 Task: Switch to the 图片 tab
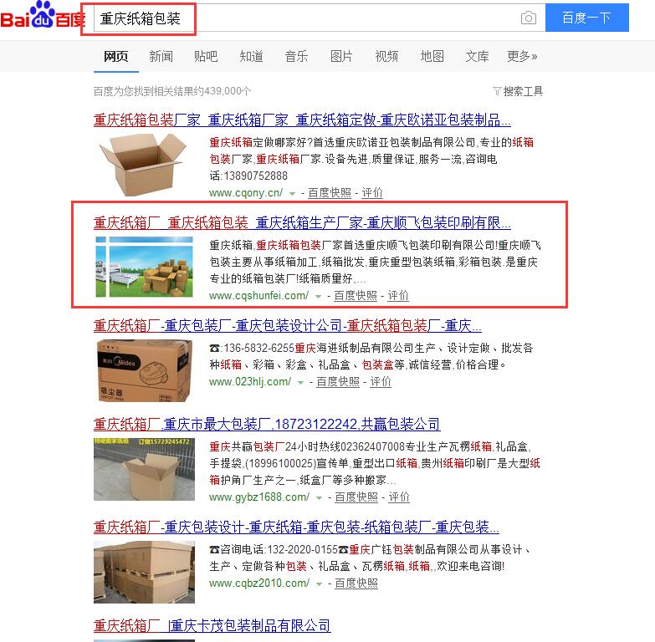pyautogui.click(x=341, y=56)
